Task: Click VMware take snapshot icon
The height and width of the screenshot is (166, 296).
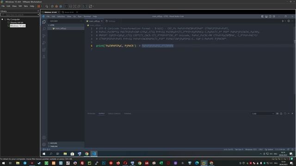Action: 52,6
